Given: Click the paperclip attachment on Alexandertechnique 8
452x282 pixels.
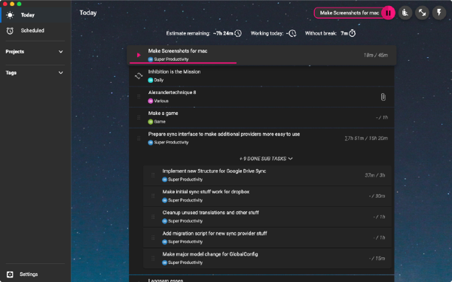Looking at the screenshot, I should (383, 97).
